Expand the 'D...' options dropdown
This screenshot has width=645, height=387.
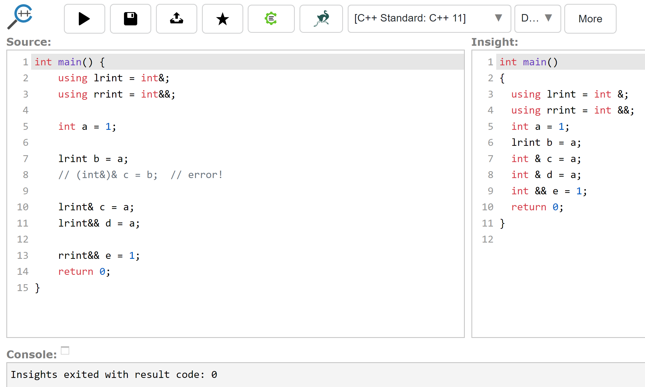[x=537, y=18]
